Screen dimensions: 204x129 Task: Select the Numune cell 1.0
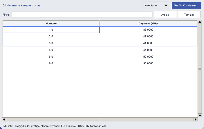pyautogui.click(x=51, y=30)
